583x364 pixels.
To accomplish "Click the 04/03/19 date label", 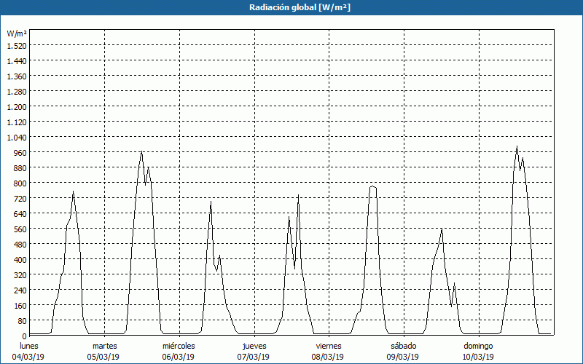I will 28,357.
